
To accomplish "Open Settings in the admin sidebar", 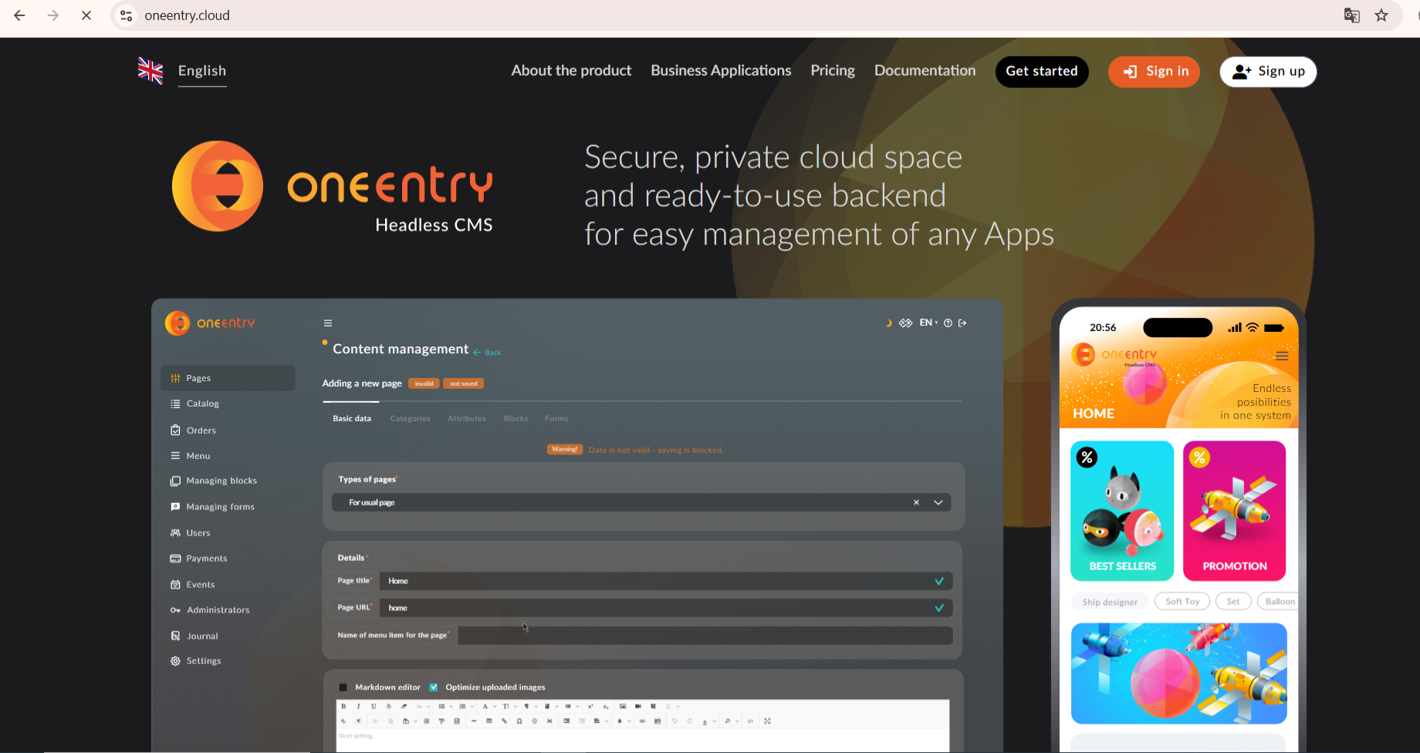I will click(x=204, y=660).
